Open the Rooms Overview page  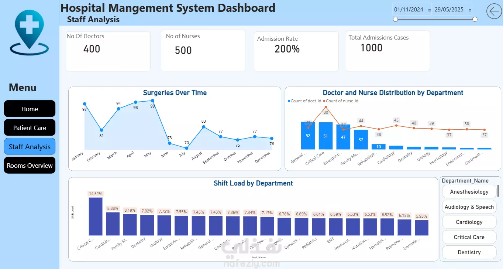coord(30,166)
